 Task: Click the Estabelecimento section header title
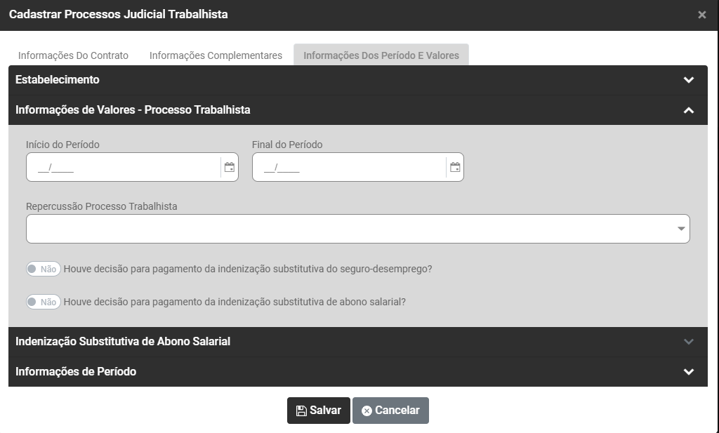[58, 80]
